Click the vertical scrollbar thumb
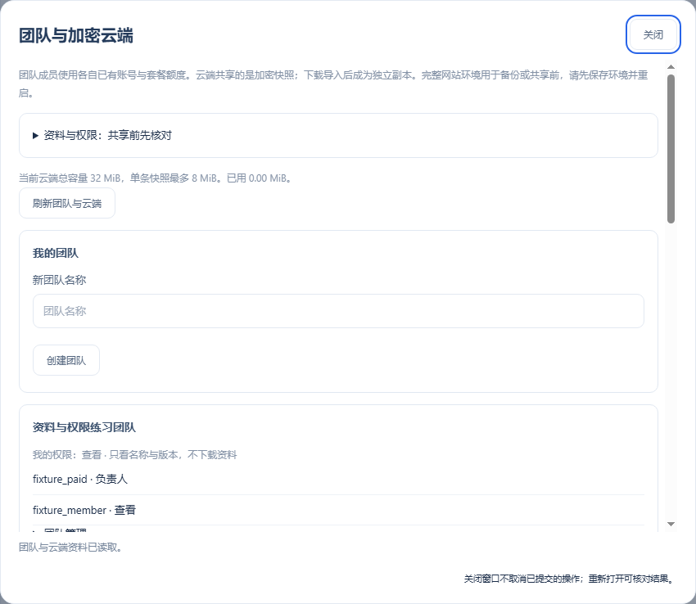This screenshot has height=604, width=696. click(671, 149)
